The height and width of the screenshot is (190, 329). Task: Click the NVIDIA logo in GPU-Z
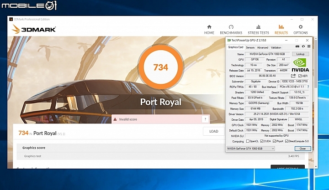click(300, 65)
